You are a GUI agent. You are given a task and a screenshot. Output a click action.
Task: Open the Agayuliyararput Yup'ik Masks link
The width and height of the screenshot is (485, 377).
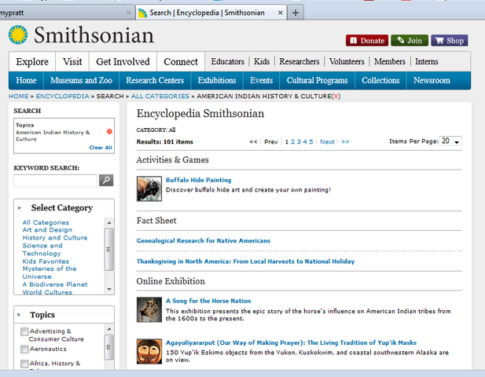coord(291,342)
